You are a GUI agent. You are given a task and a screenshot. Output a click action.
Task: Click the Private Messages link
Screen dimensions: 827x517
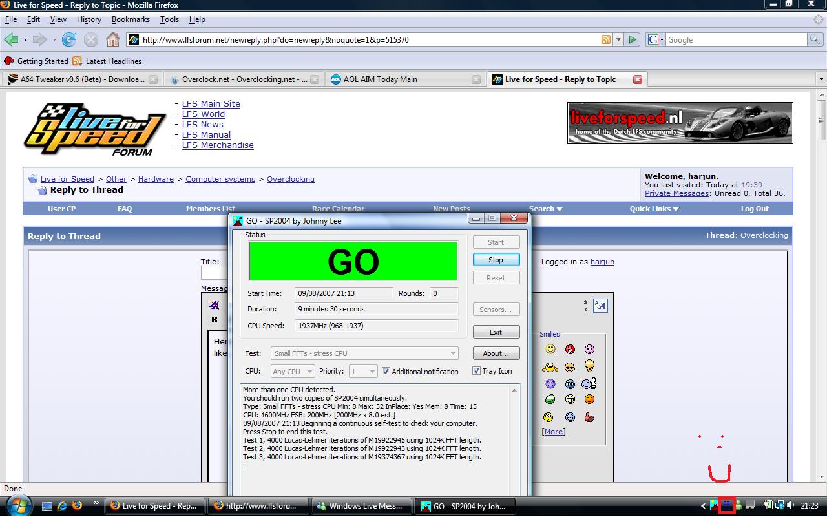676,193
